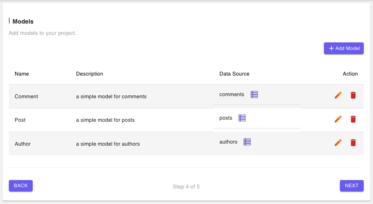Delete the Comment model
This screenshot has width=373, height=204.
353,95
